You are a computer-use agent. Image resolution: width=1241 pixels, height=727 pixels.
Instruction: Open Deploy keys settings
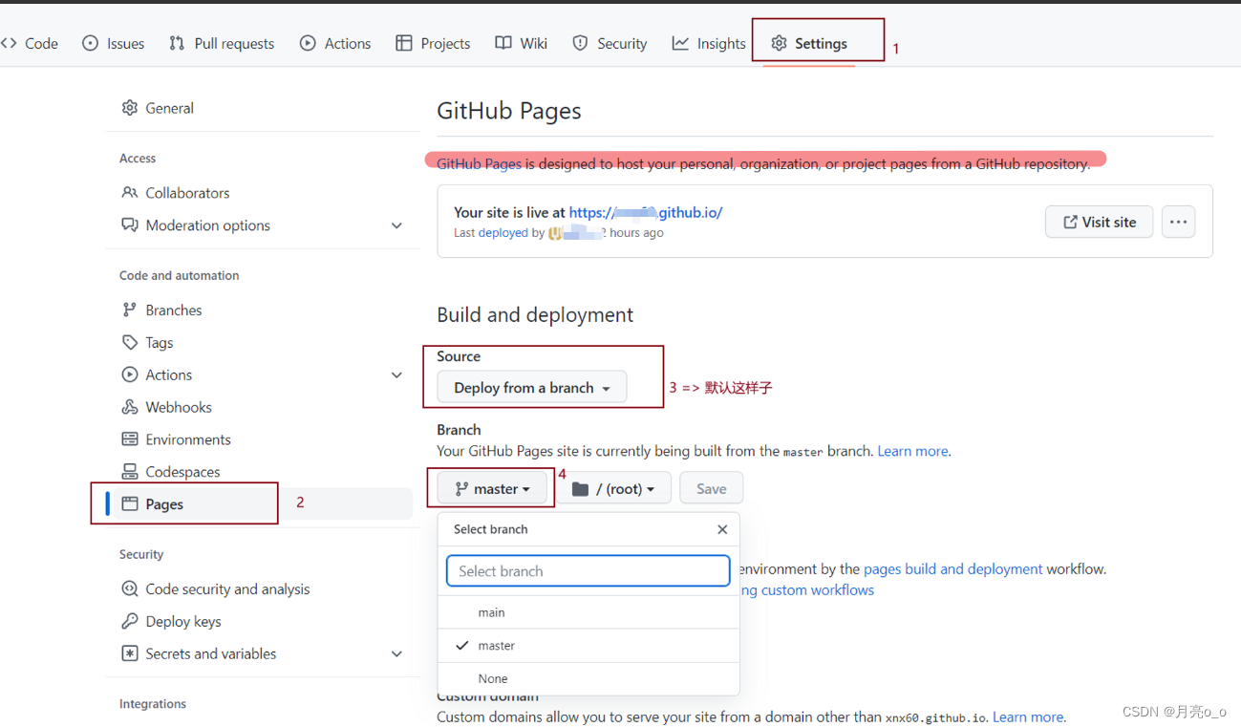coord(262,621)
